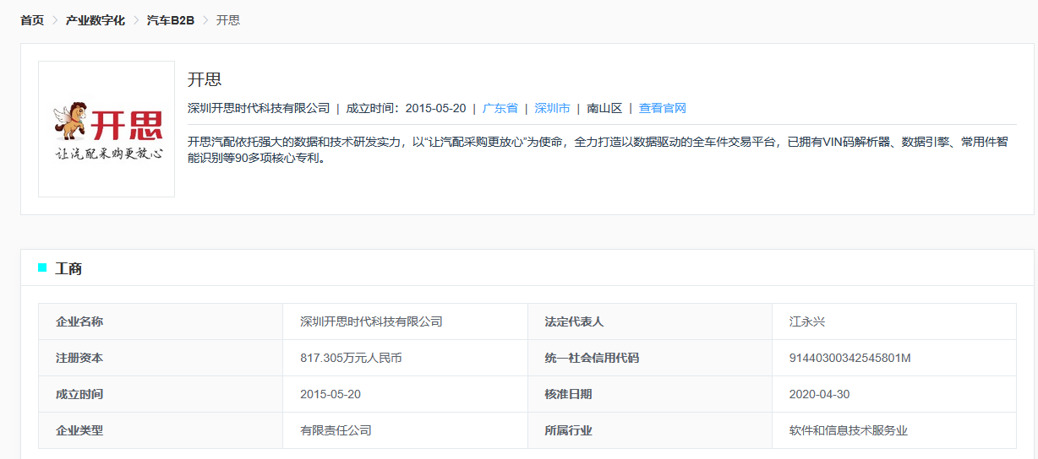Click the 注册资本 table label
Viewport: 1038px width, 459px height.
(79, 358)
